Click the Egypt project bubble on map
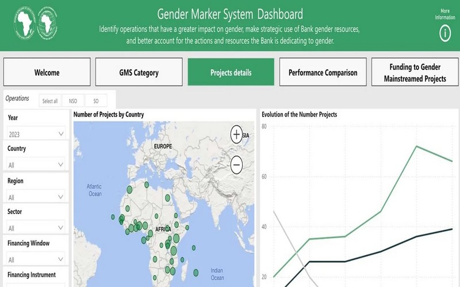 167,198
